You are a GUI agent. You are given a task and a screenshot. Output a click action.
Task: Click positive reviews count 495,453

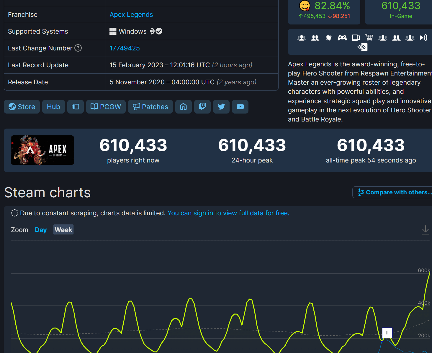point(312,16)
